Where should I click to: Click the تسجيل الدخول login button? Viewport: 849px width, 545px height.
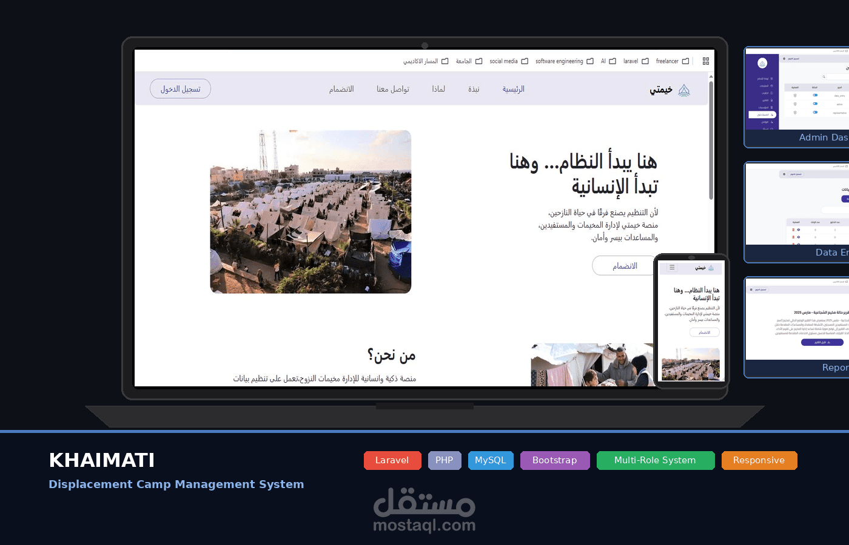pos(180,88)
